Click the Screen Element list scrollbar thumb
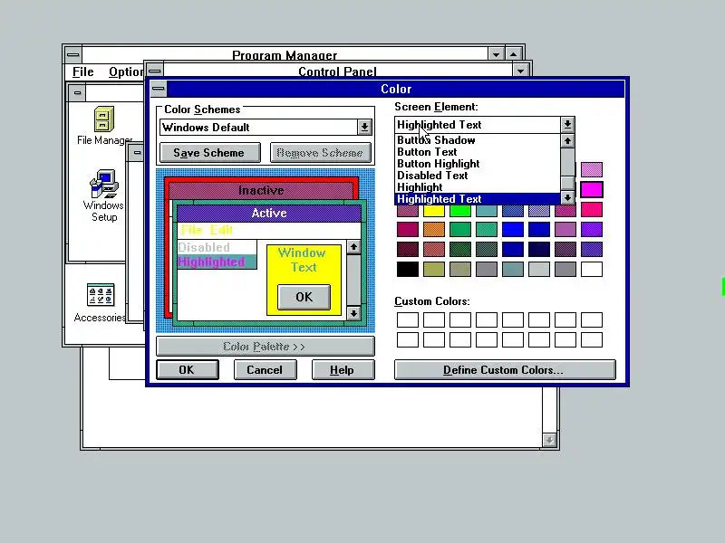Image resolution: width=725 pixels, height=543 pixels. point(567,183)
